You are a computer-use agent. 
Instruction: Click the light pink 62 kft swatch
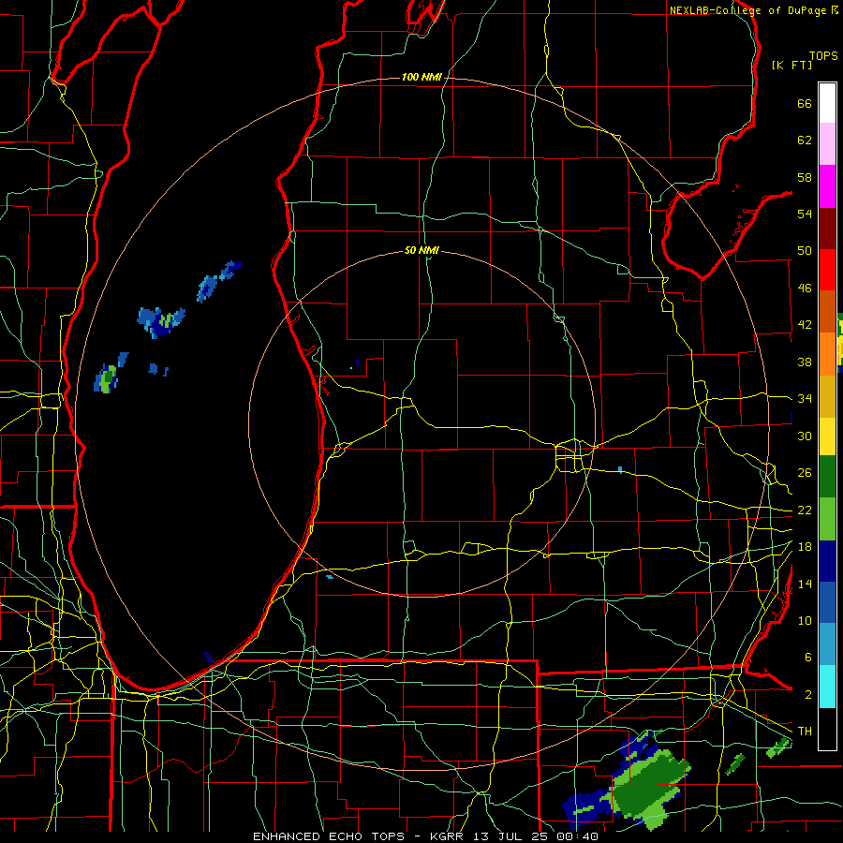[x=827, y=144]
